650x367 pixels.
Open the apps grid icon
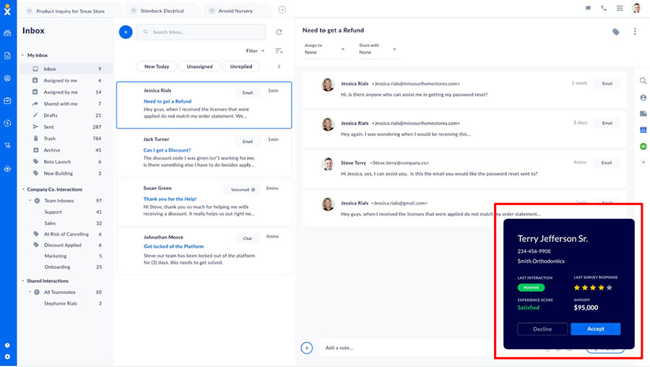click(620, 9)
